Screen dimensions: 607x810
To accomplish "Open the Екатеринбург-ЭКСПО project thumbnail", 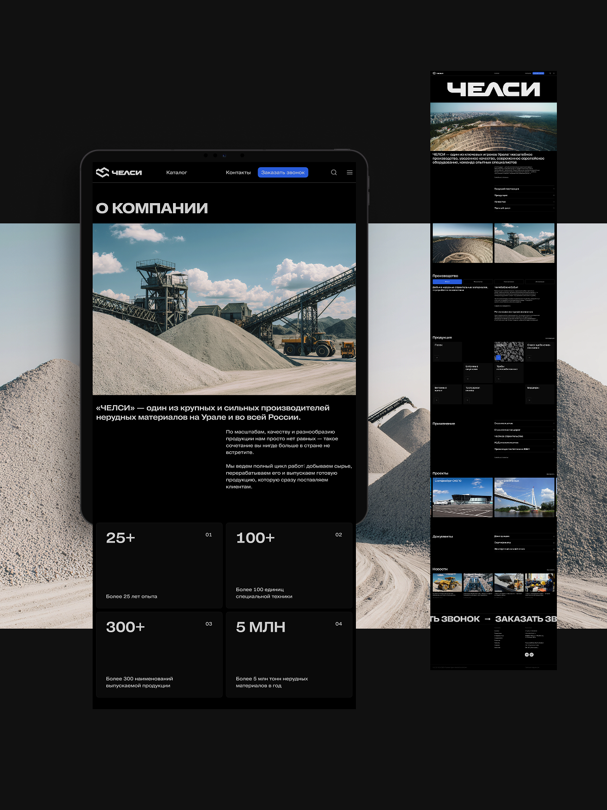I will click(462, 497).
